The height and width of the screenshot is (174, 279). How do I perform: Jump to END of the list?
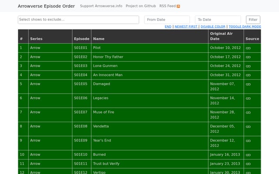point(168,27)
